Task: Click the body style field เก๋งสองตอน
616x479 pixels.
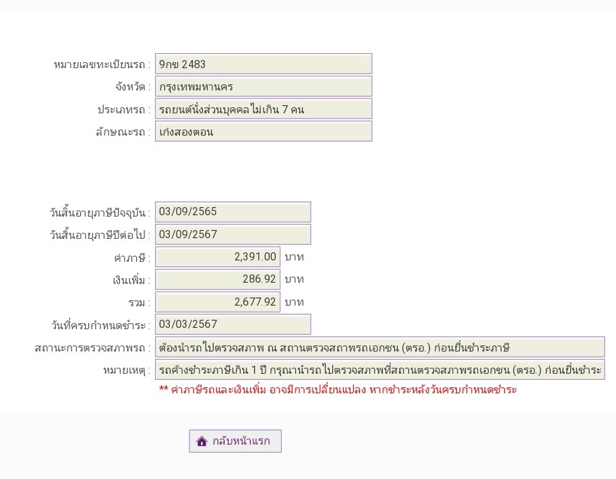Action: pos(264,132)
